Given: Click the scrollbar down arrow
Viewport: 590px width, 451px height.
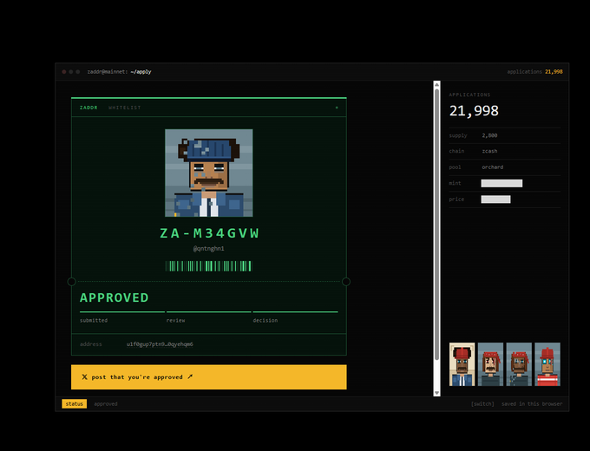Looking at the screenshot, I should tap(436, 393).
